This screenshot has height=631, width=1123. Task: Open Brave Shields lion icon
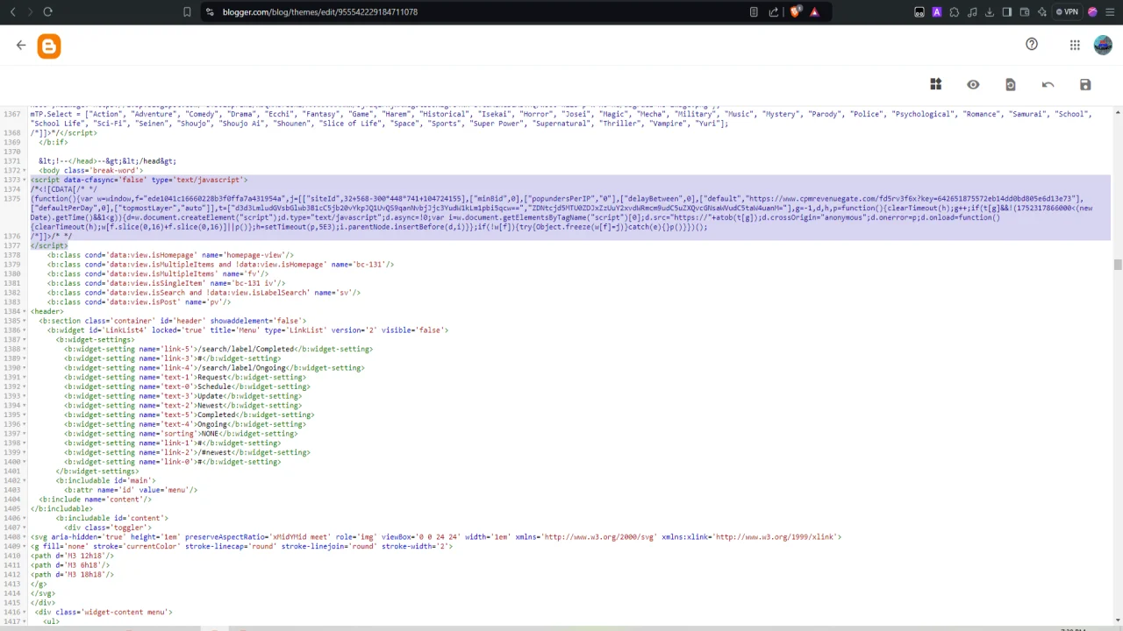[x=795, y=11]
